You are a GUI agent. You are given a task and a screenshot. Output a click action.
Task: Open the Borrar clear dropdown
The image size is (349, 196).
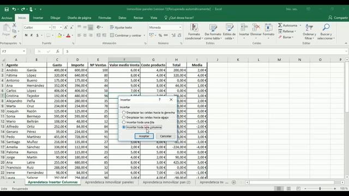[x=286, y=37]
